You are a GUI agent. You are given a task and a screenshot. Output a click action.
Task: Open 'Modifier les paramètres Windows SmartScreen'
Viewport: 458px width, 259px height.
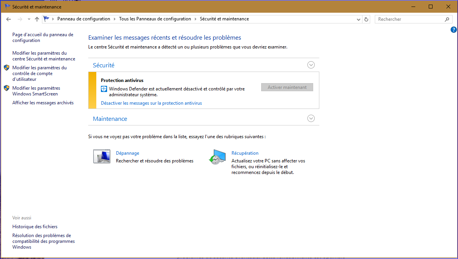coord(36,91)
